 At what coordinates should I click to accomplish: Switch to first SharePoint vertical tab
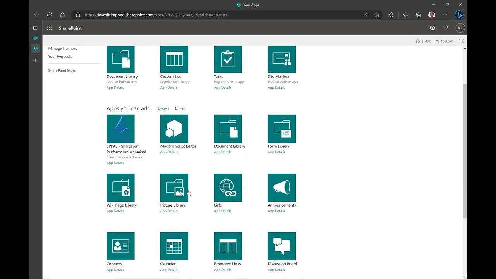pyautogui.click(x=35, y=38)
